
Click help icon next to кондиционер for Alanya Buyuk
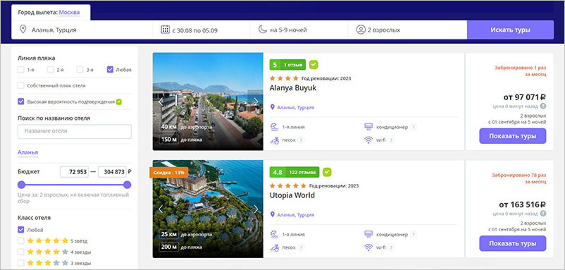point(414,127)
